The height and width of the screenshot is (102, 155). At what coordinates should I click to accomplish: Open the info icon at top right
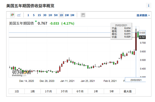coord(149,6)
